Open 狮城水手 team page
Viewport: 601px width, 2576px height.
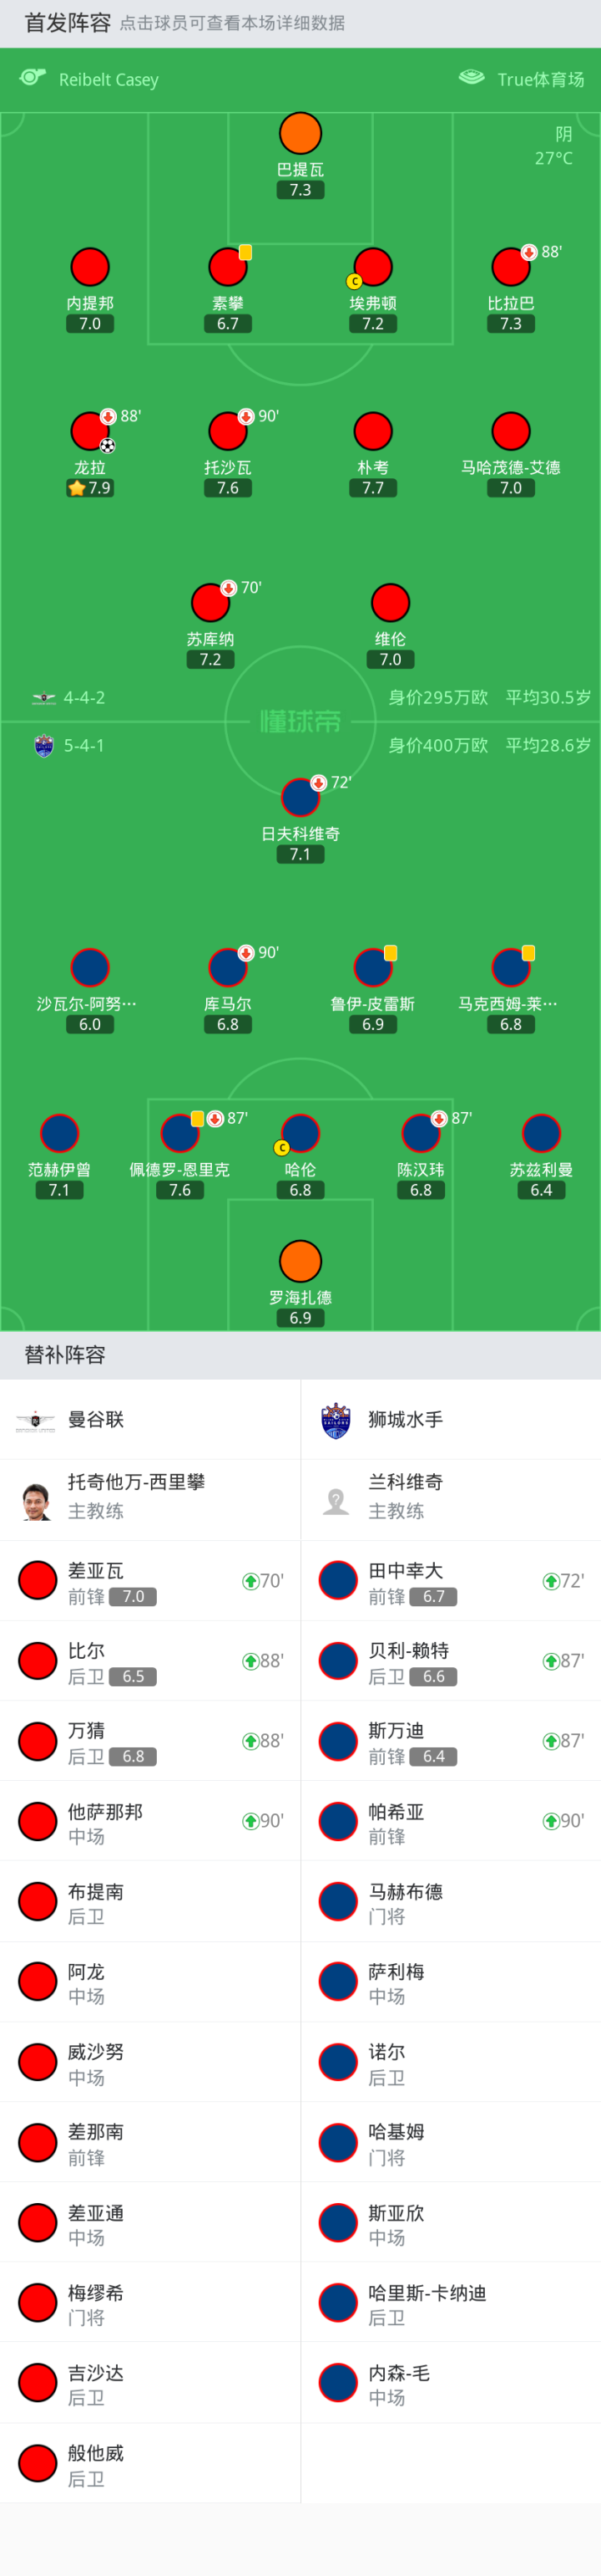tap(406, 1419)
